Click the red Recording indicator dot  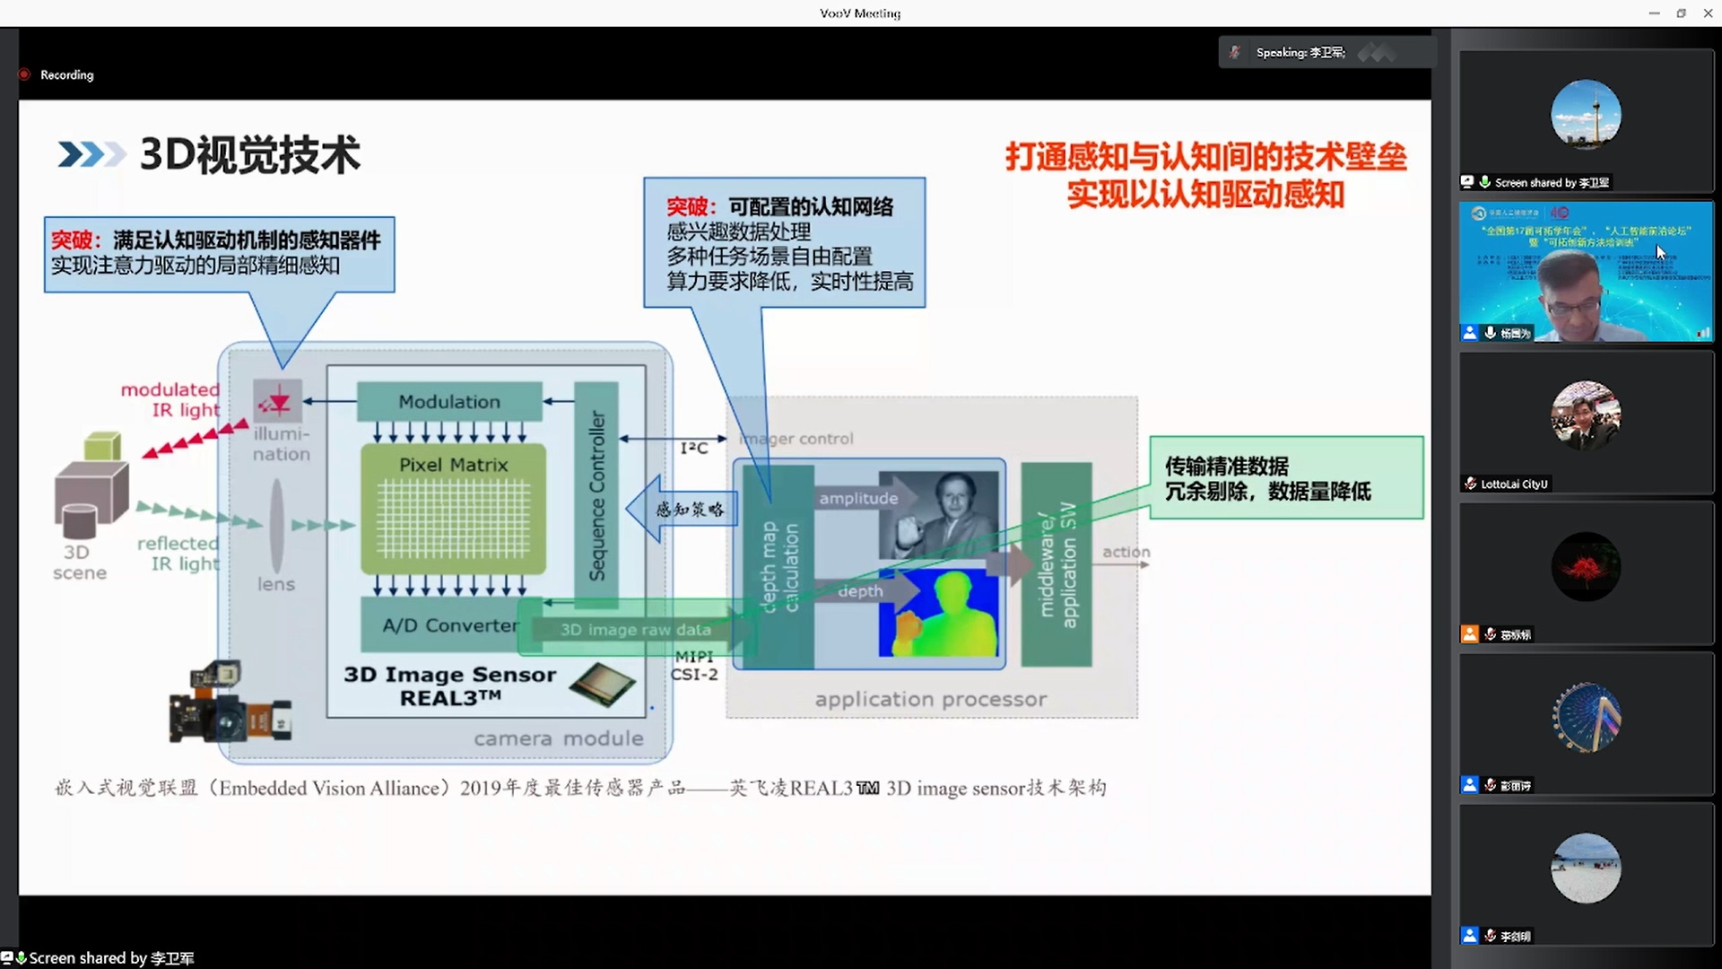[25, 74]
